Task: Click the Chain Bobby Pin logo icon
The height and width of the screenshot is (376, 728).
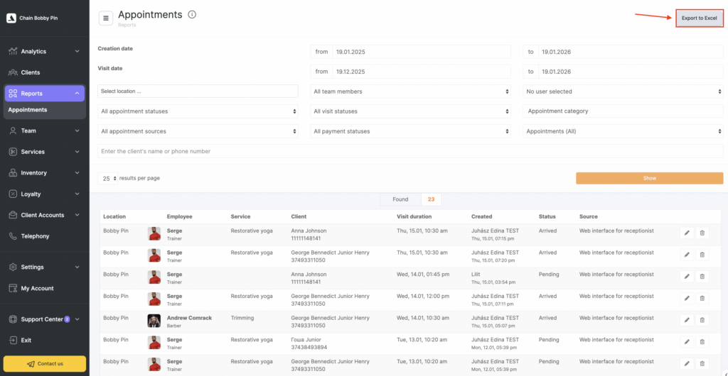Action: pyautogui.click(x=11, y=18)
